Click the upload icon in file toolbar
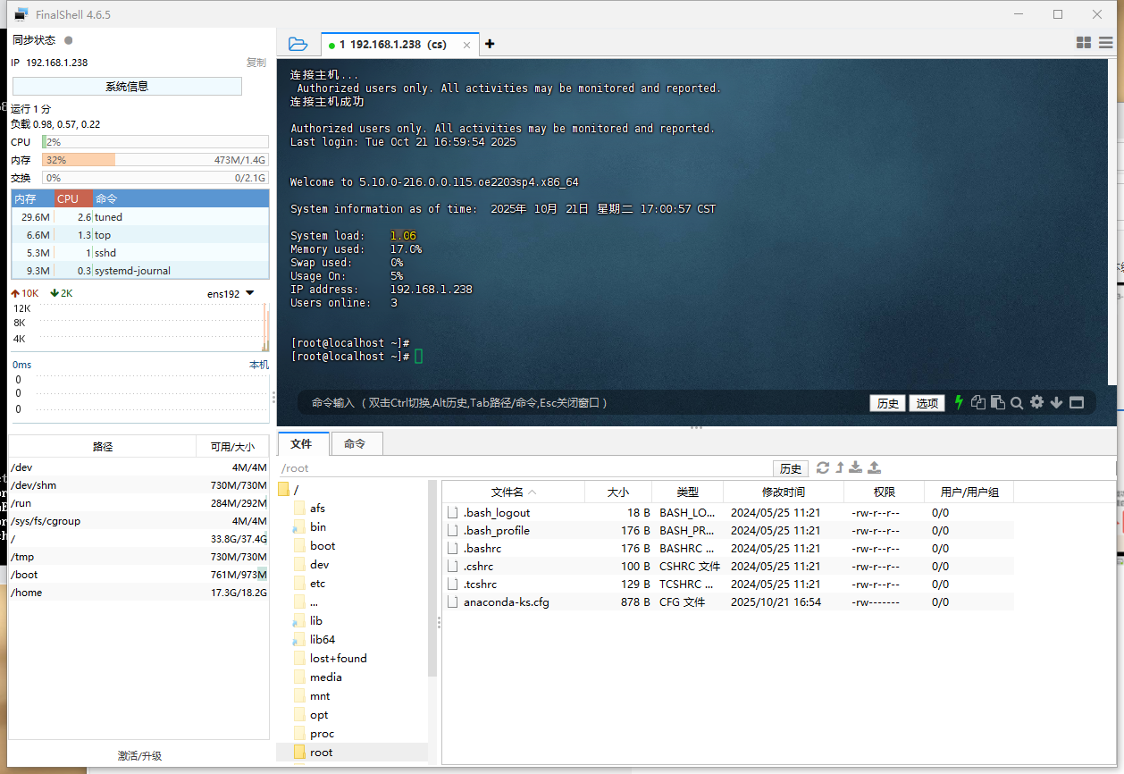 [875, 467]
